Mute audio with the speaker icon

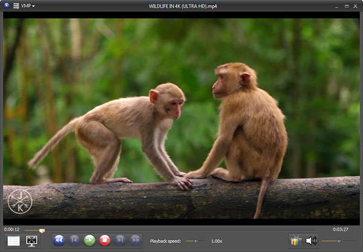311,241
